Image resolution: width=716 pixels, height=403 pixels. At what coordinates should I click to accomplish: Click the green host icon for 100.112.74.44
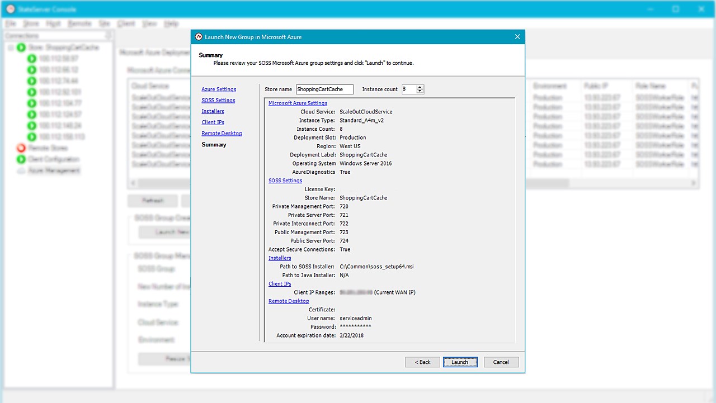click(x=32, y=81)
